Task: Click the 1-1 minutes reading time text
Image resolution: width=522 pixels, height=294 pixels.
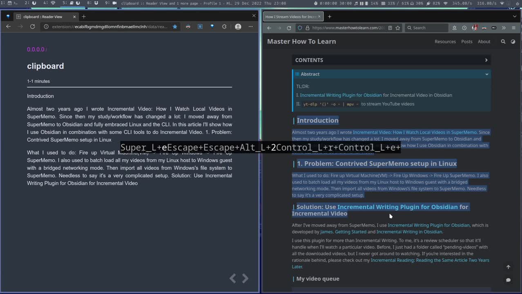Action: click(38, 81)
